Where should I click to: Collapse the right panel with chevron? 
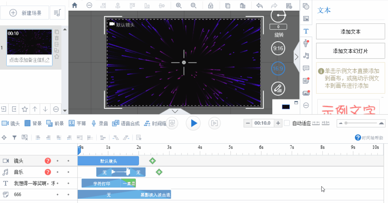pos(297,56)
